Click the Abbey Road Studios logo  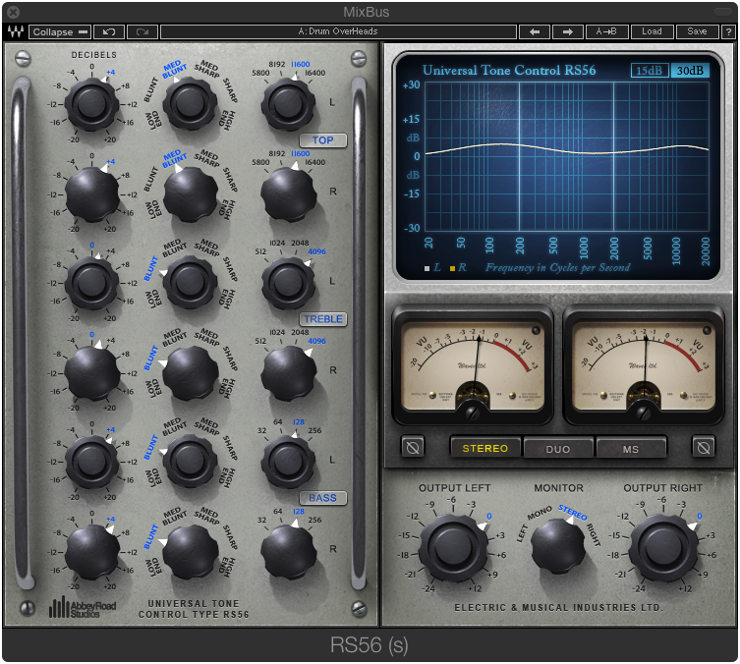click(83, 607)
